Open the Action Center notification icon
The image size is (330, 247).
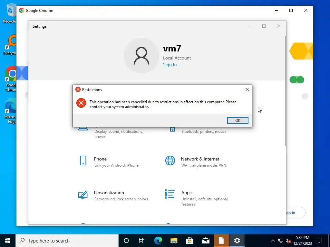point(319,241)
